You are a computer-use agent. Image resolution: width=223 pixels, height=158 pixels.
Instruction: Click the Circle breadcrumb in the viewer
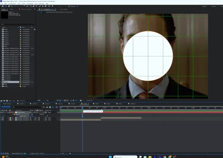(x=41, y=12)
